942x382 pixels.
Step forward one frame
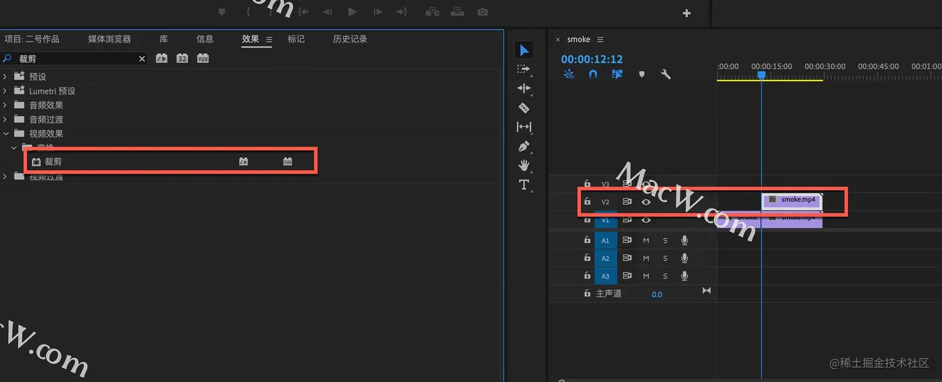pyautogui.click(x=378, y=12)
